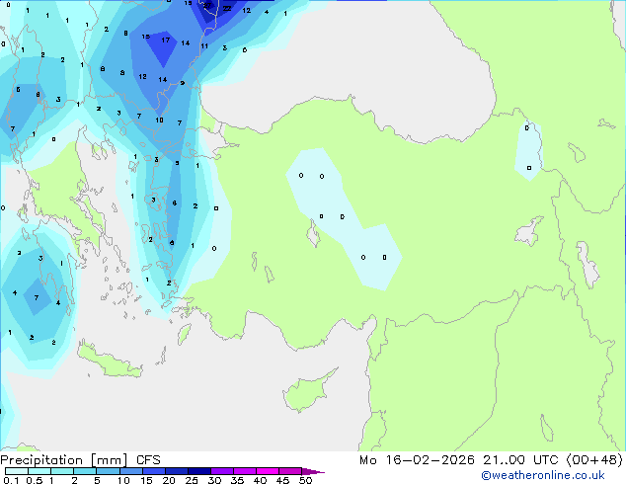Click legend label '35'
This screenshot has height=484, width=626.
[237, 480]
